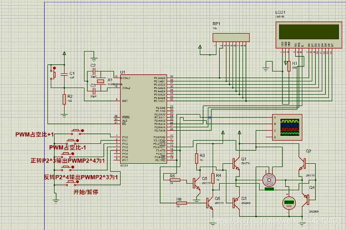Select resistor R3
The width and height of the screenshot is (346, 230).
coord(196,159)
